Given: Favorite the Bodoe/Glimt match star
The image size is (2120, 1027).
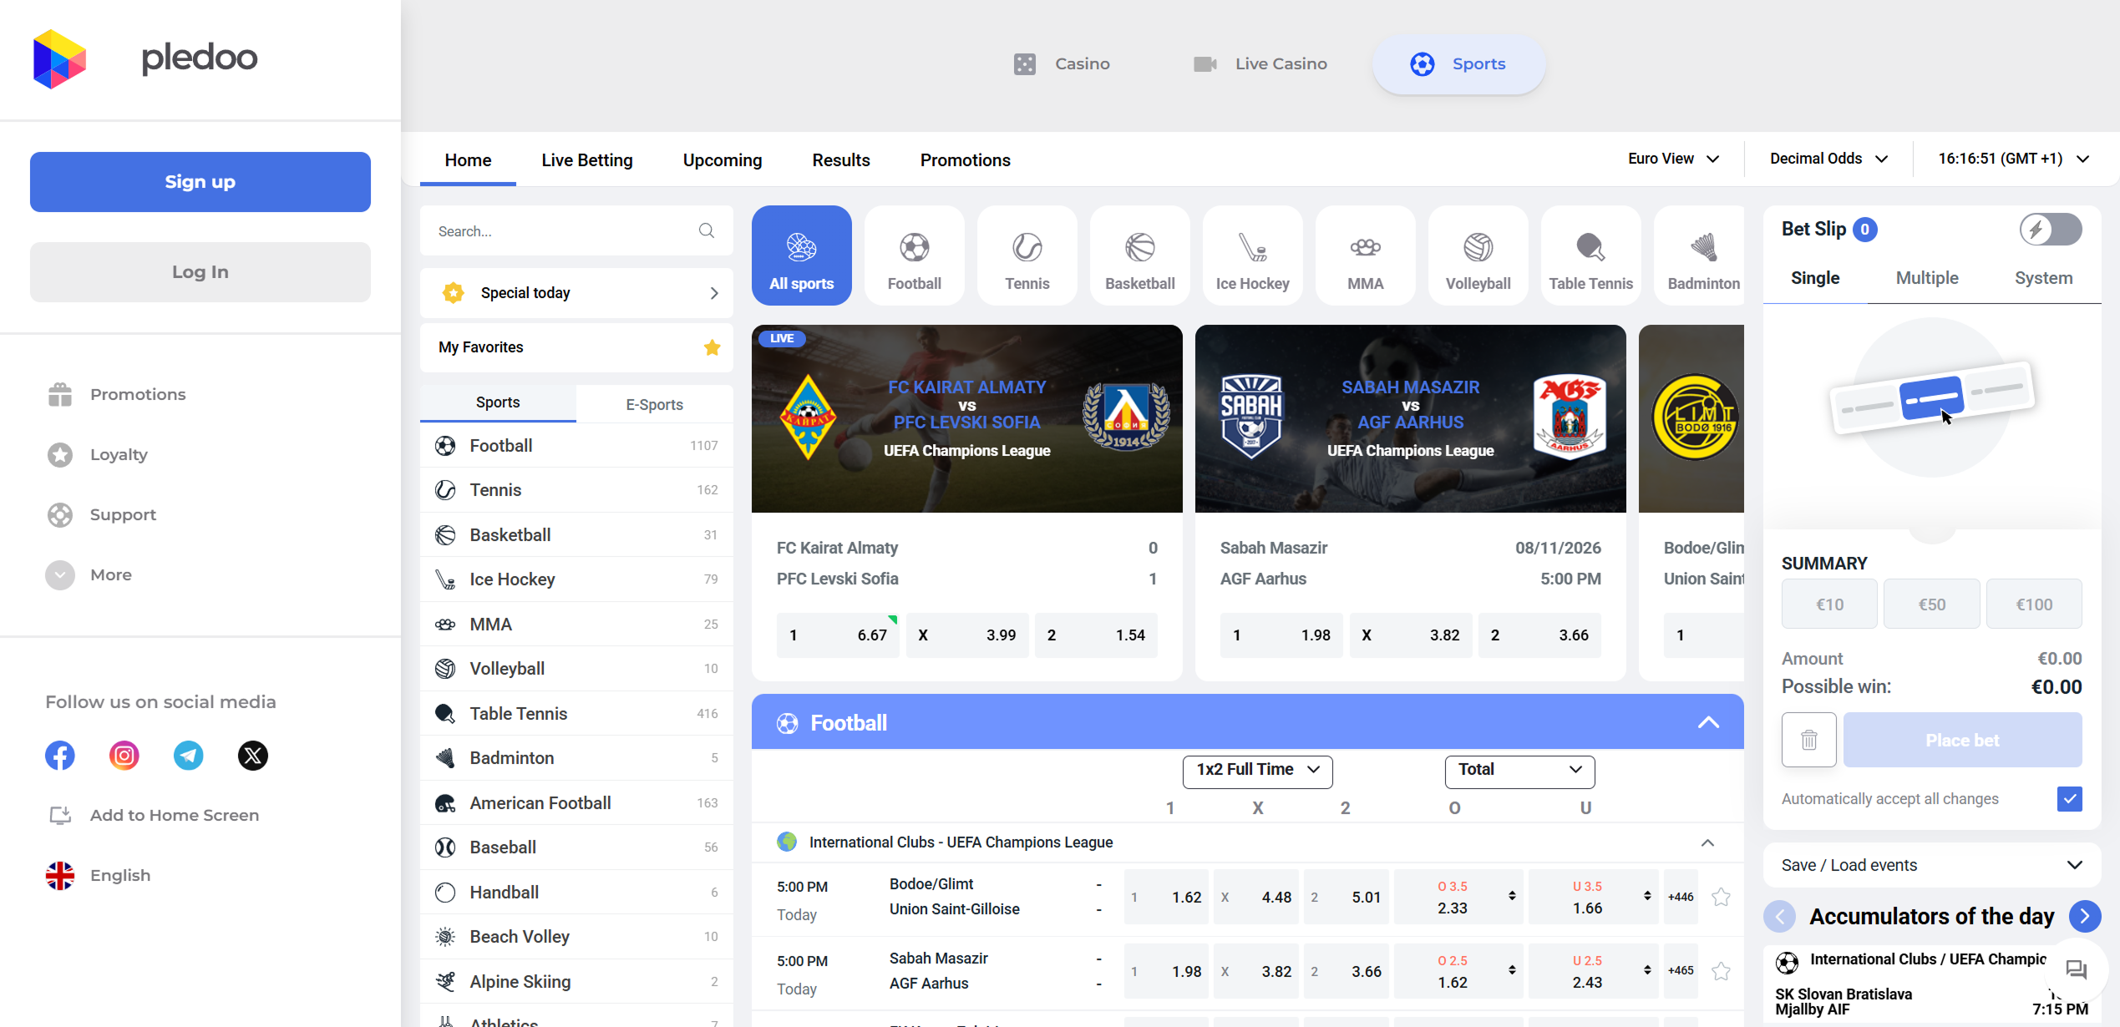Looking at the screenshot, I should pos(1721,897).
